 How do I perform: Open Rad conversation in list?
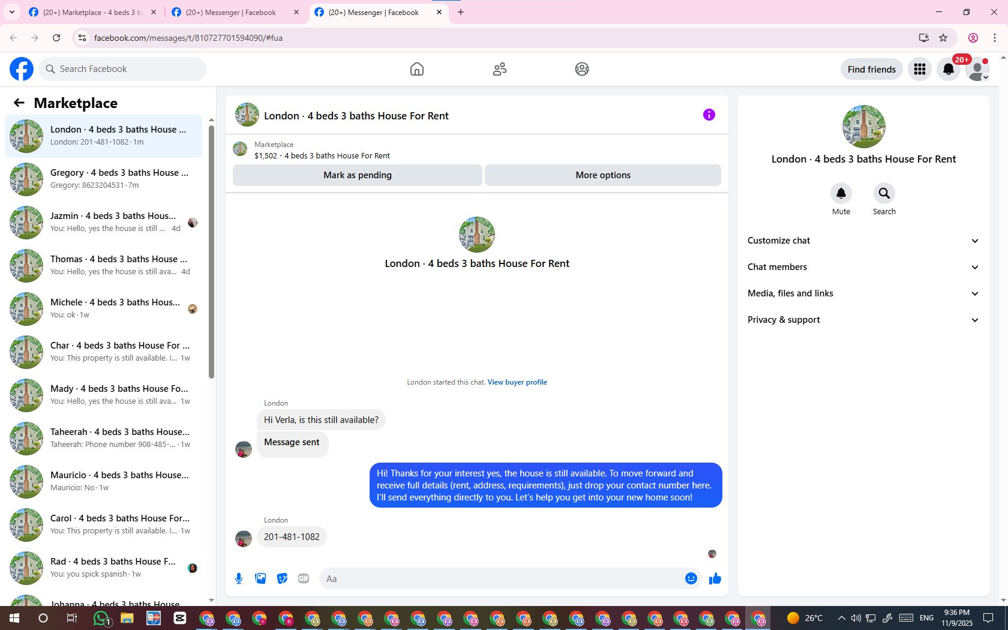[104, 568]
